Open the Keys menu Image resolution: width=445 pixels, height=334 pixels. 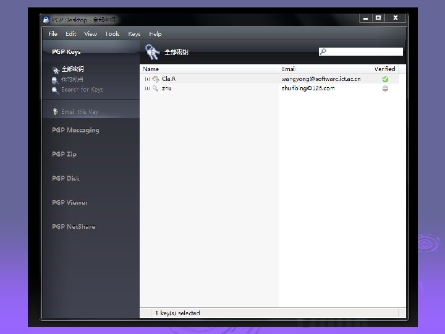[x=134, y=34]
